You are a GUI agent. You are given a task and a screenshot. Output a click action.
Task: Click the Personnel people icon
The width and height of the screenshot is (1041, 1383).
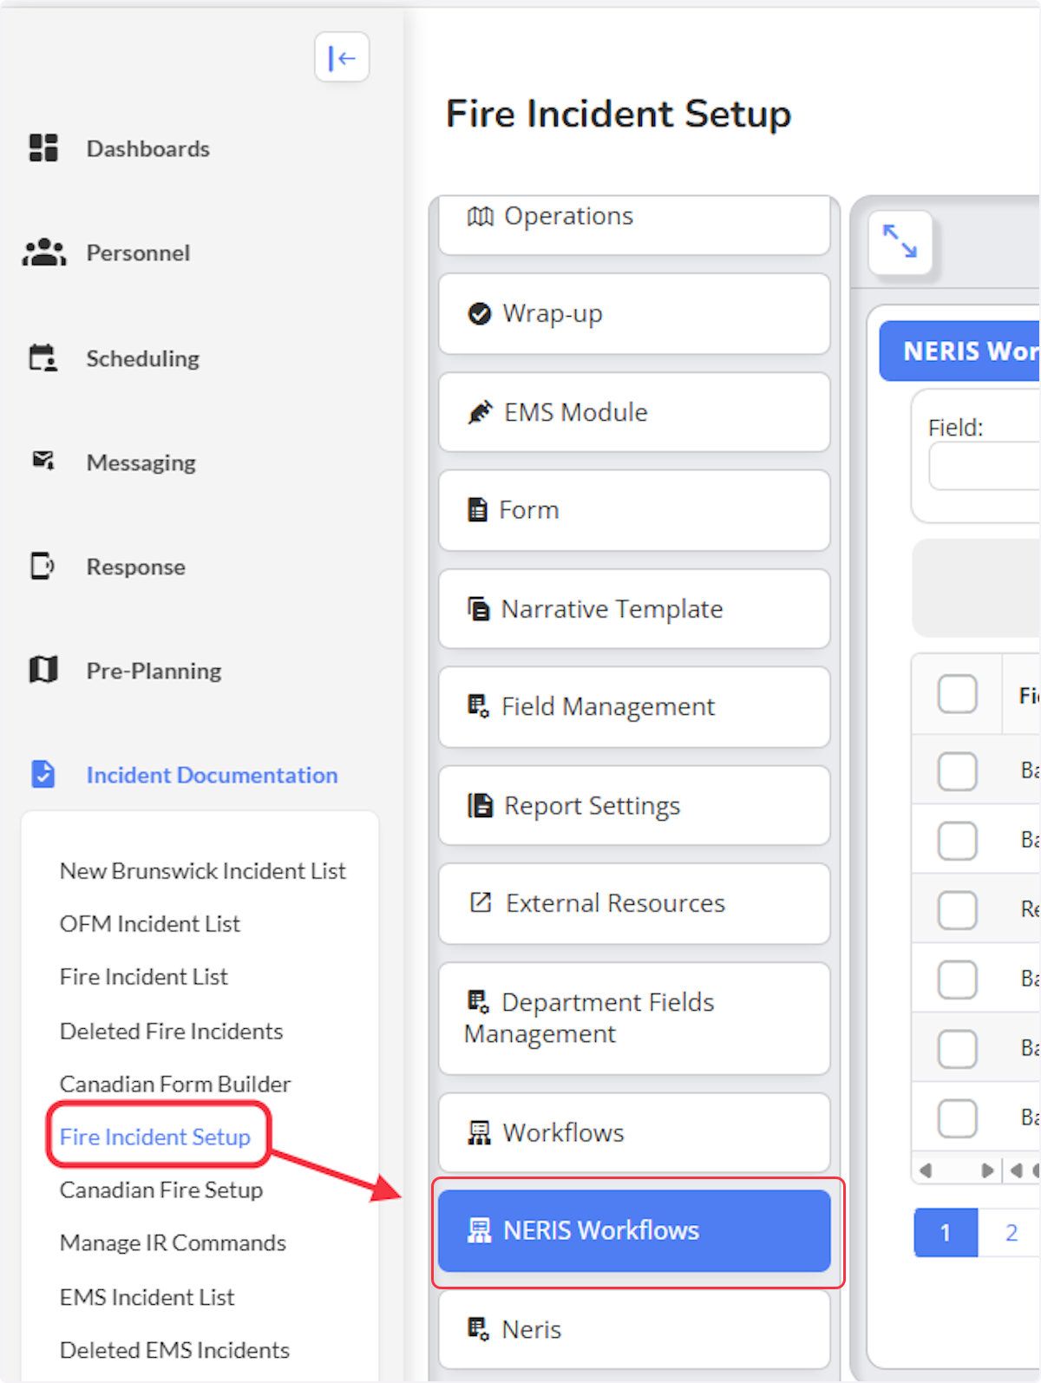pyautogui.click(x=43, y=252)
